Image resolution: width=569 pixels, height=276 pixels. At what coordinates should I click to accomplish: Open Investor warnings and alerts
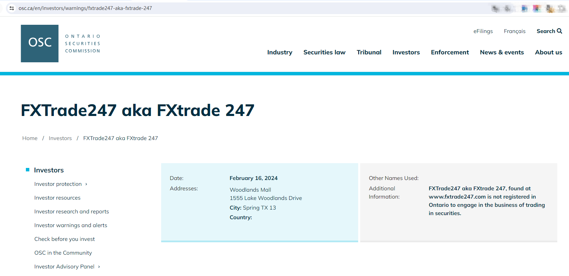coord(71,225)
